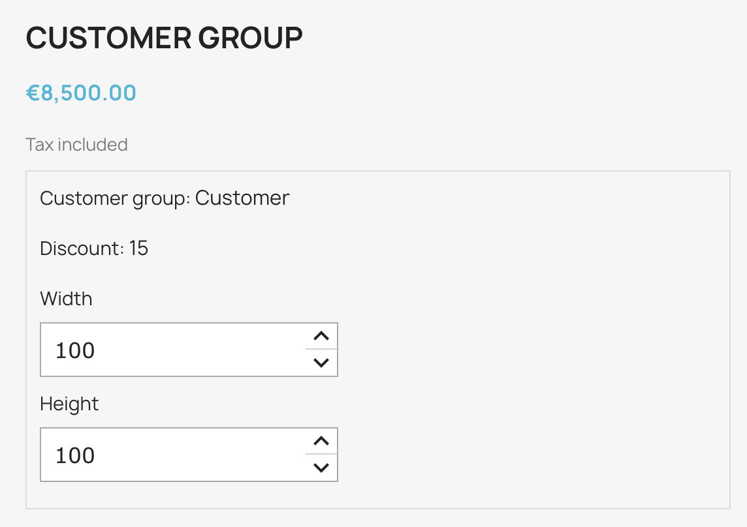The width and height of the screenshot is (747, 527).
Task: Increase Width using the up arrow
Action: [x=321, y=337]
